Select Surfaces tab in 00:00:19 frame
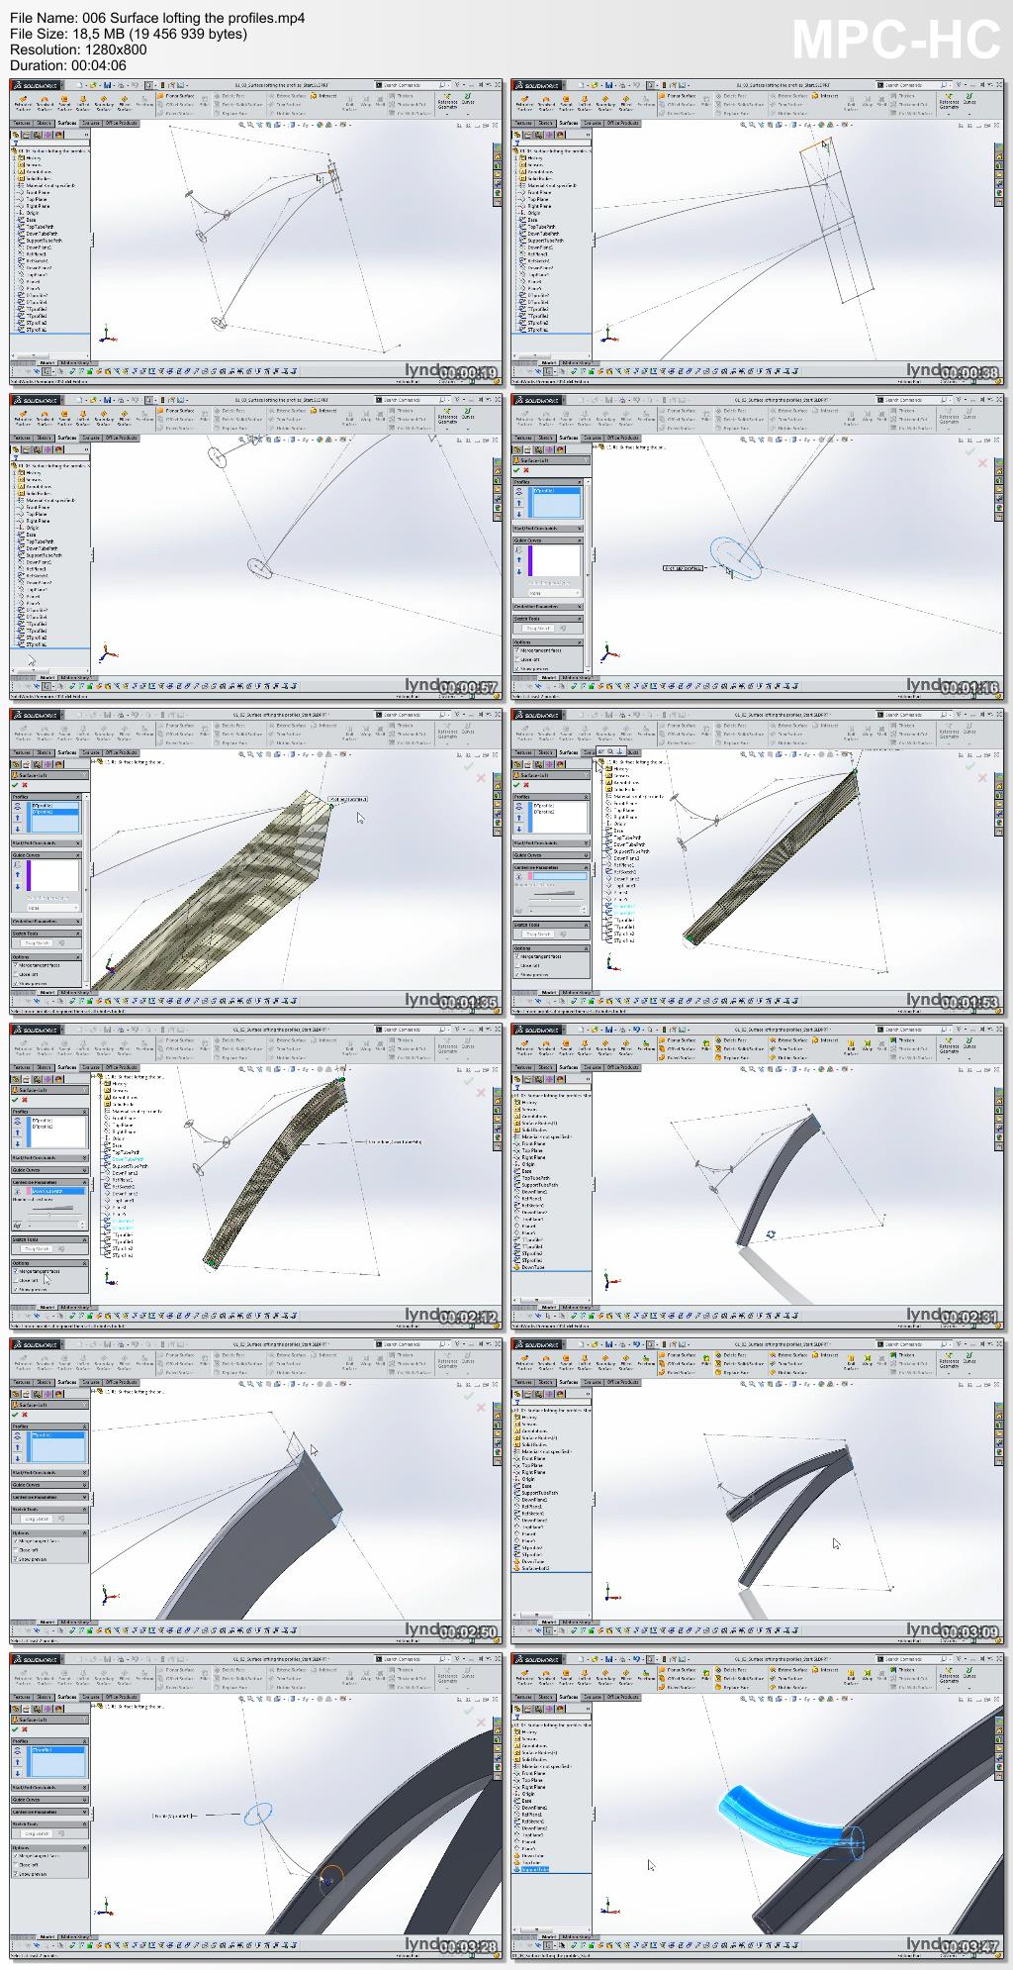This screenshot has width=1013, height=1970. pos(67,123)
